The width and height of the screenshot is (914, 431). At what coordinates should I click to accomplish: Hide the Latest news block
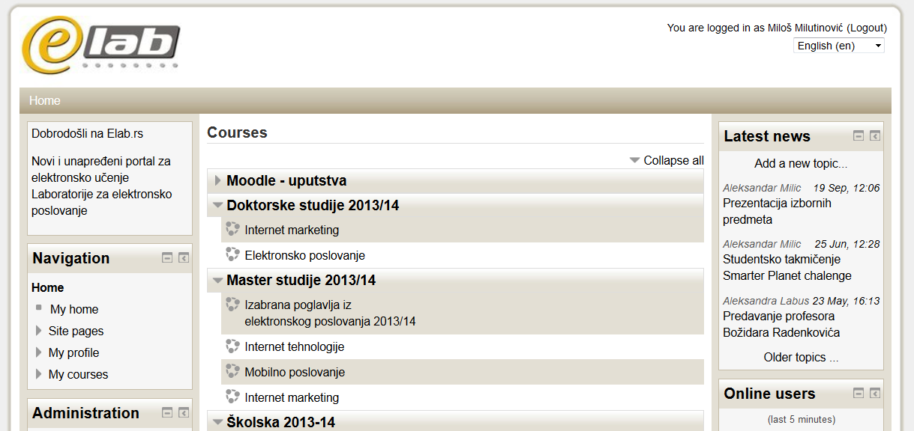(x=859, y=136)
